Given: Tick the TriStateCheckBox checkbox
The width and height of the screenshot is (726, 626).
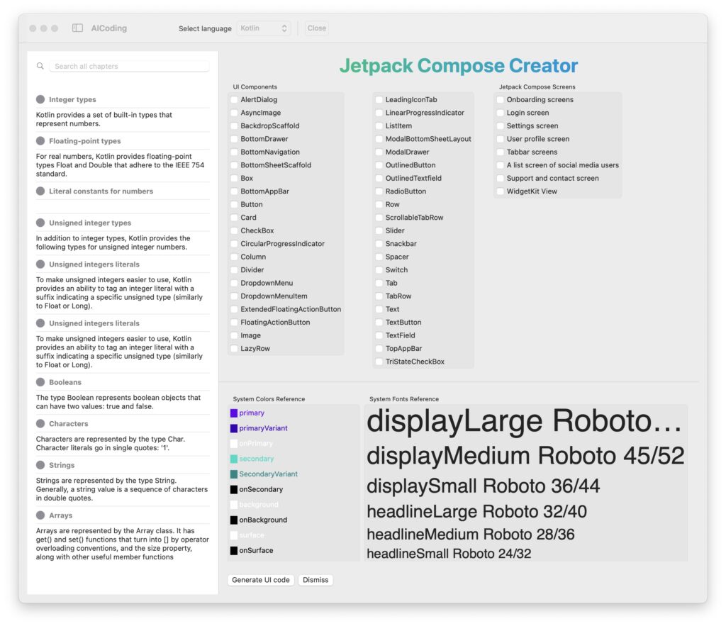Looking at the screenshot, I should [379, 362].
